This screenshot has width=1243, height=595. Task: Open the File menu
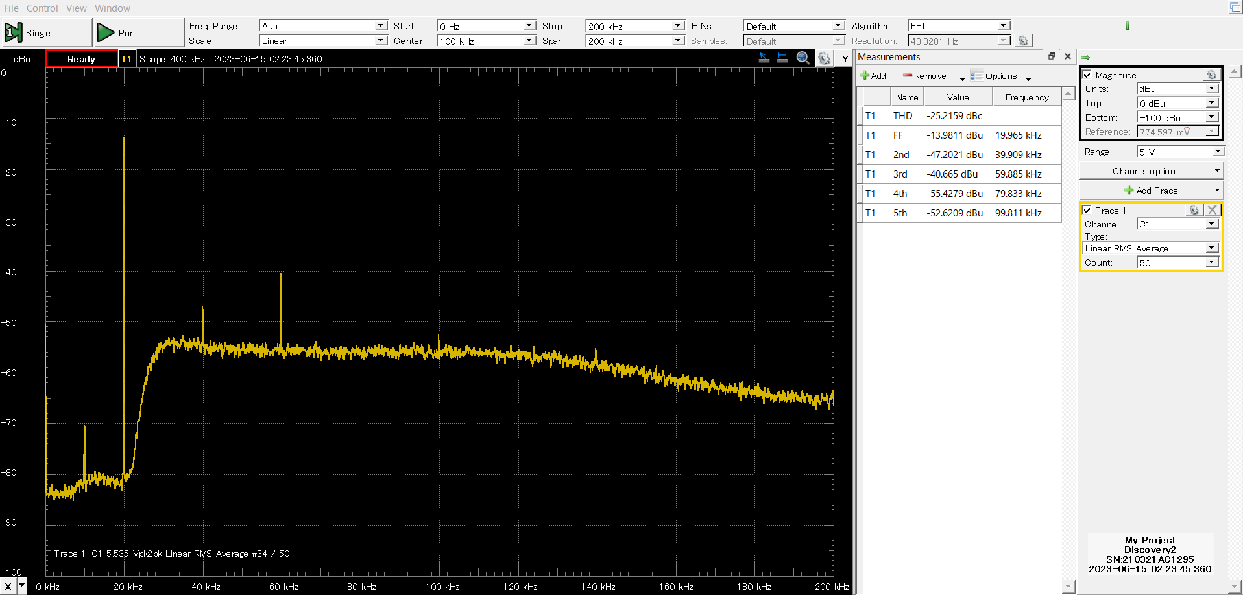click(x=11, y=8)
